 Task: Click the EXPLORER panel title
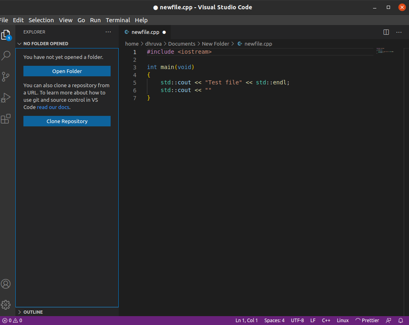(x=34, y=32)
